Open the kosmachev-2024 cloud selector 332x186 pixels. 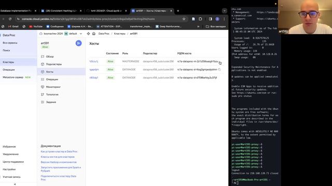[51, 34]
